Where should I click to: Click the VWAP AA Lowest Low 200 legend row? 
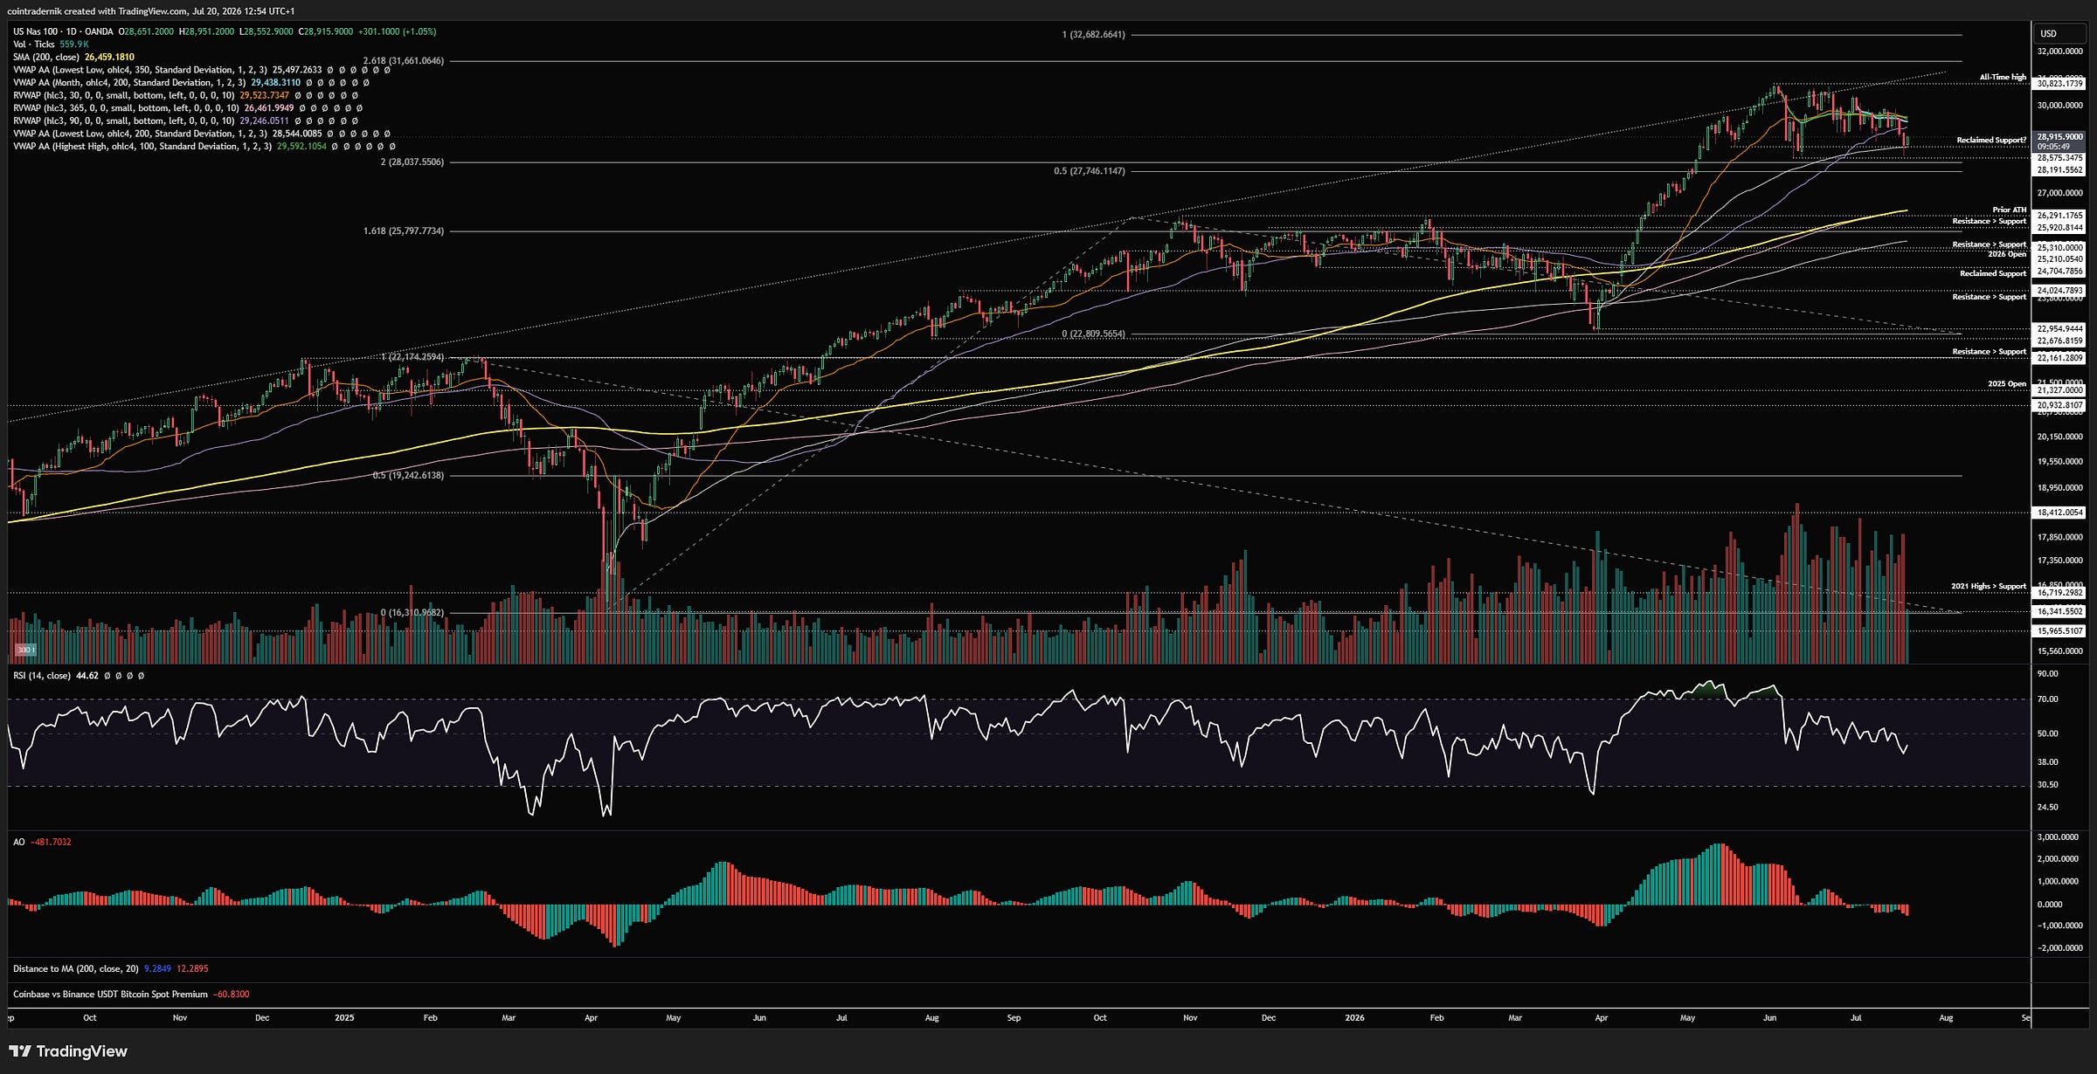[201, 134]
